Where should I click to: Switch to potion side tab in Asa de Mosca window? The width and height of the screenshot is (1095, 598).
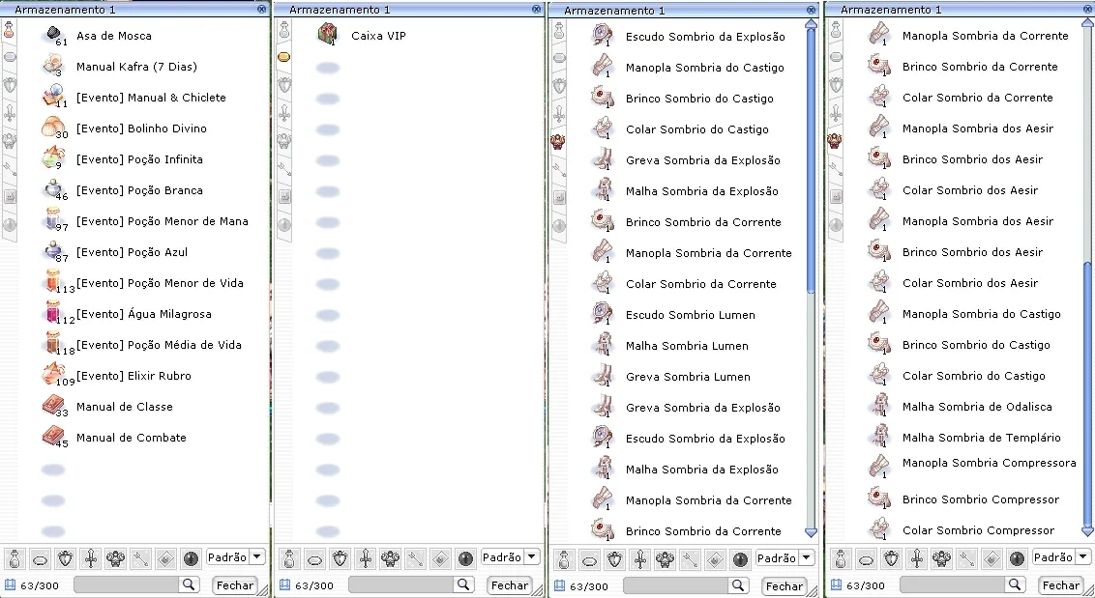(x=9, y=29)
